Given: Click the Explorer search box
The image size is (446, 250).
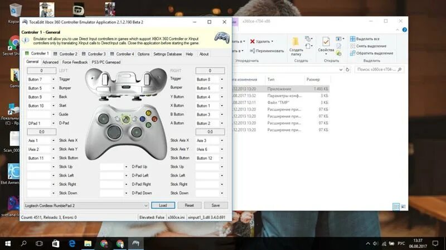Looking at the screenshot, I should [380, 69].
